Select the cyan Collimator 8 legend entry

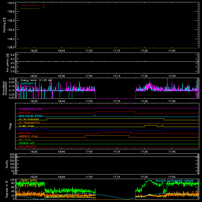coord(28,83)
